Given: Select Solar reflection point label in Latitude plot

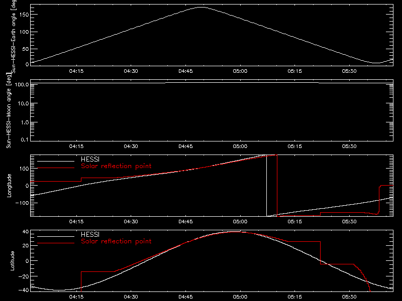Looking at the screenshot, I should [116, 241].
